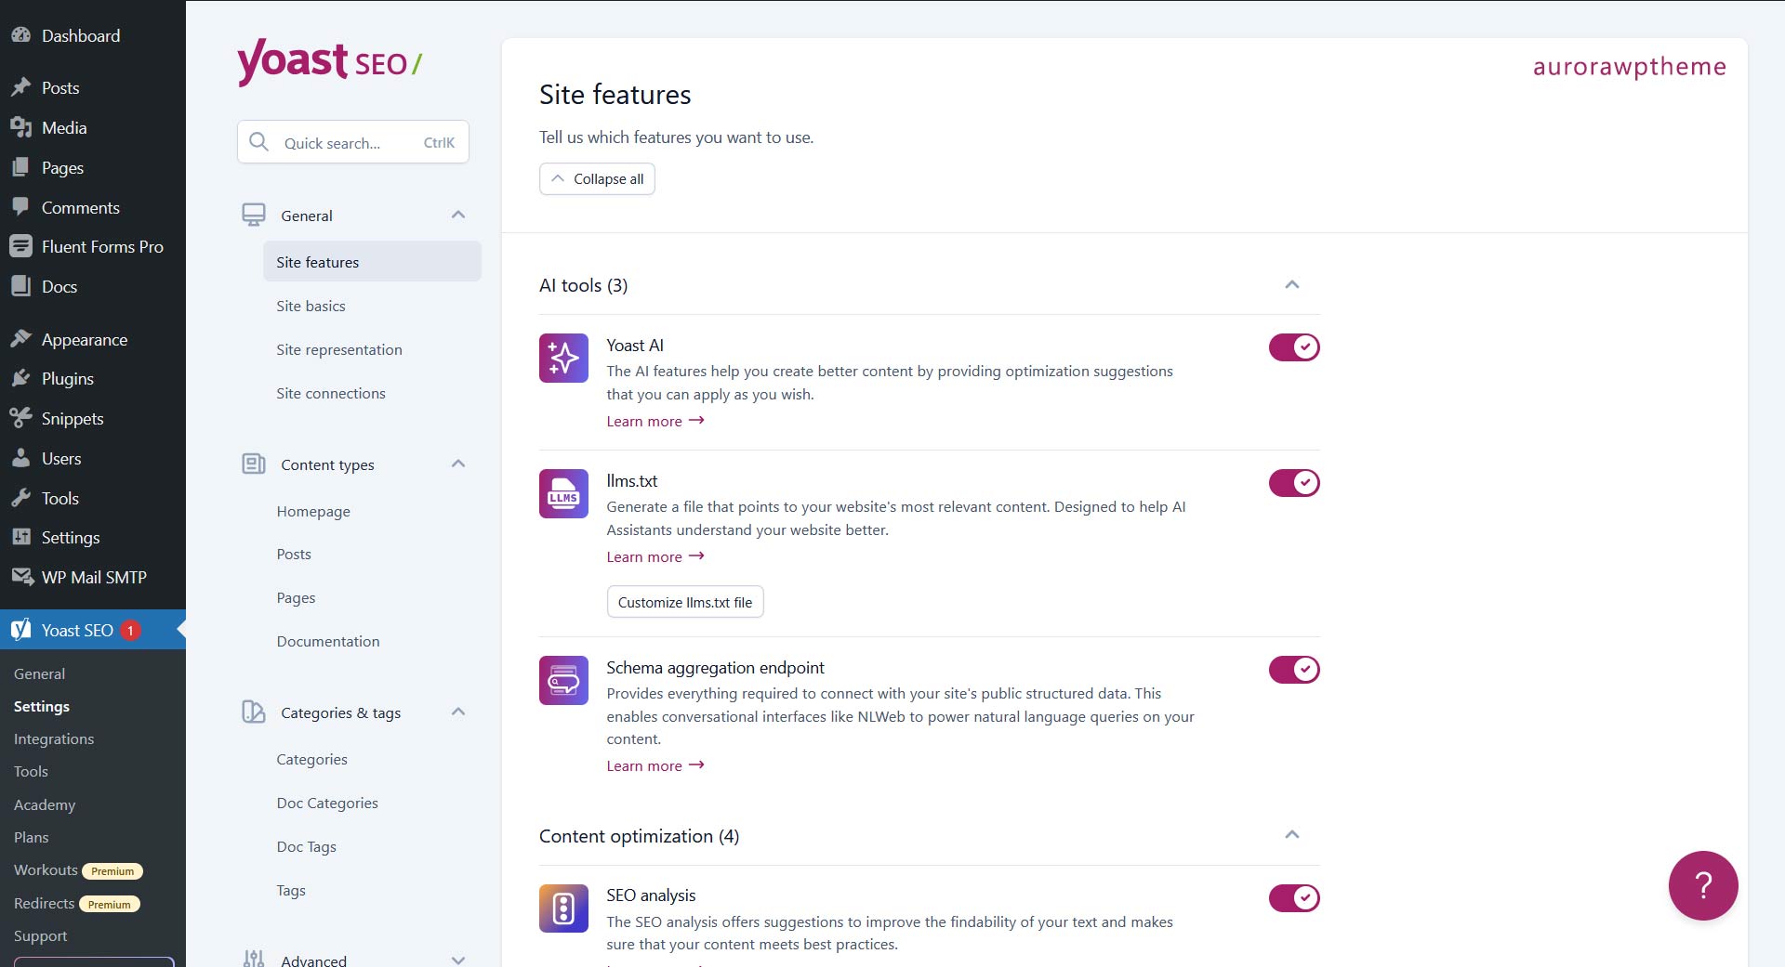Collapse the Content optimization (4) group
The width and height of the screenshot is (1785, 967).
click(x=1292, y=834)
